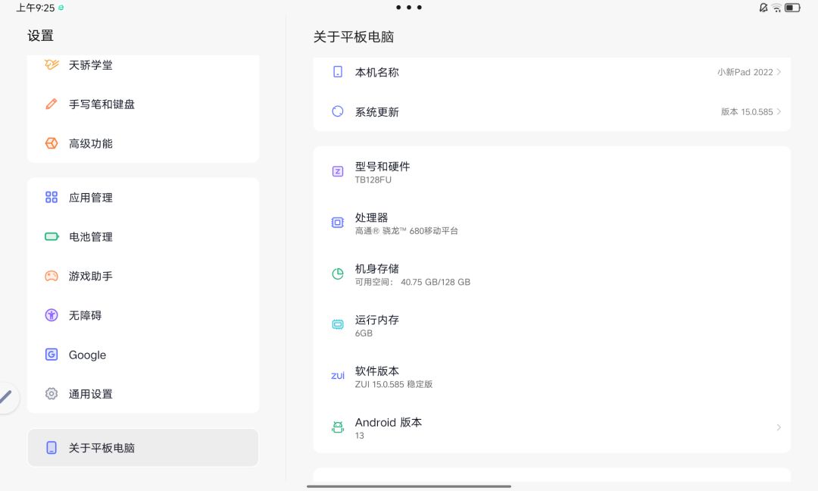Tap the Wi-Fi icon in status bar
This screenshot has height=491, width=818.
tap(776, 8)
